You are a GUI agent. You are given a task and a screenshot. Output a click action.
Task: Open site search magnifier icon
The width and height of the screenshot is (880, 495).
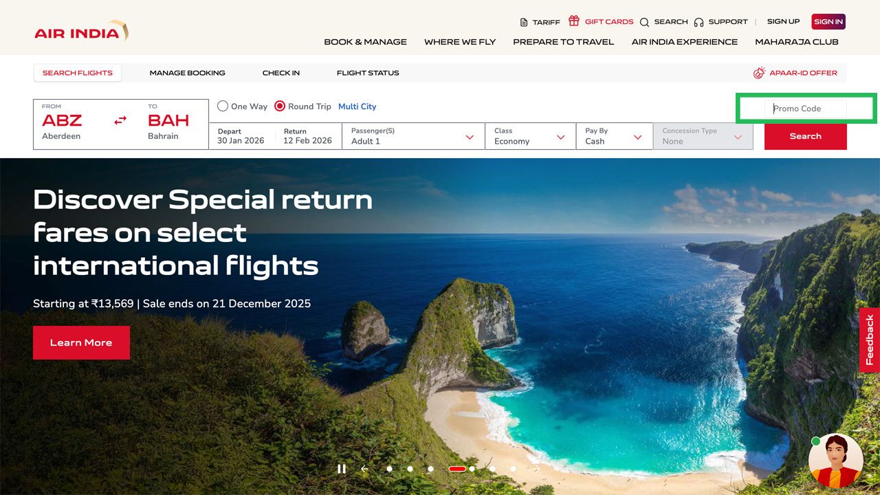point(644,22)
